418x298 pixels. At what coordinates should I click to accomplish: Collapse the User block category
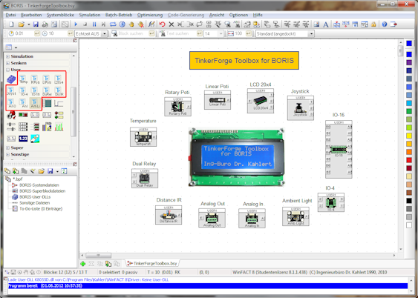7,70
